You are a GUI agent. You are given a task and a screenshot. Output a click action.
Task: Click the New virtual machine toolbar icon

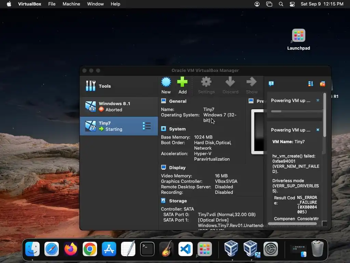[166, 82]
